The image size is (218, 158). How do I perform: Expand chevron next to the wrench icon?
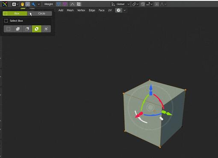[x=38, y=4]
